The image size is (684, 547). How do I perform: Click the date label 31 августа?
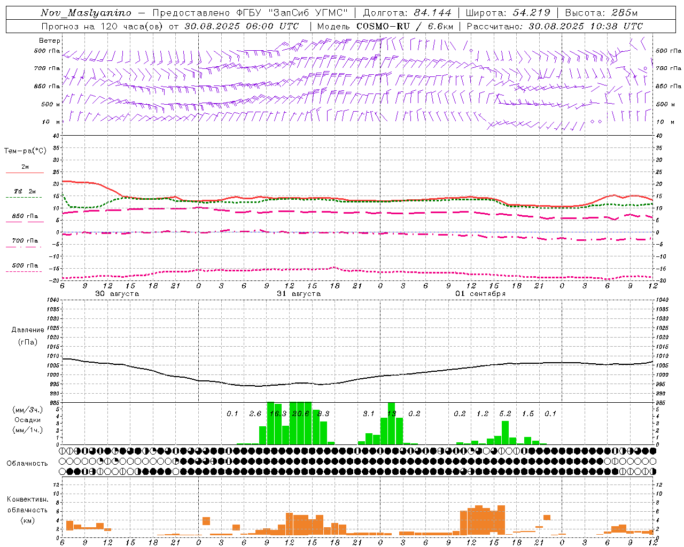click(x=299, y=294)
